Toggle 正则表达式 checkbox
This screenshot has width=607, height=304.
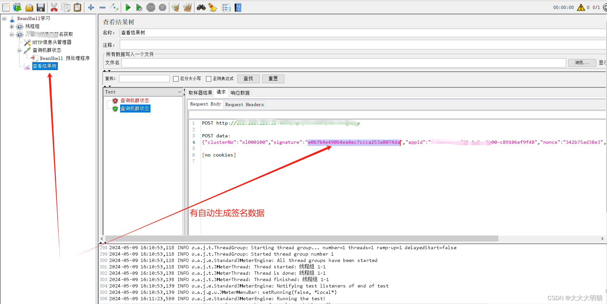click(209, 79)
